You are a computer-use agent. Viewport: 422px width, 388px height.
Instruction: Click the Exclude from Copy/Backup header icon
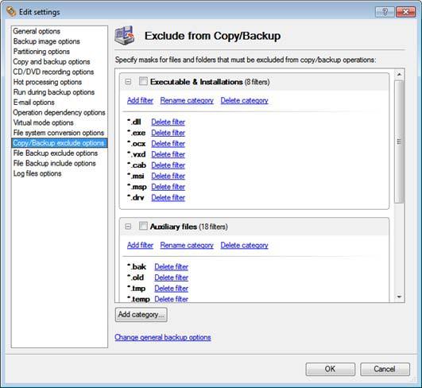click(125, 36)
